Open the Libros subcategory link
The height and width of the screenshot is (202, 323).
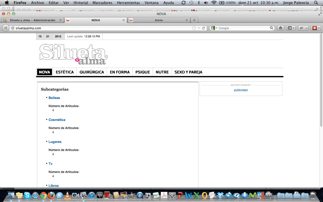click(x=53, y=186)
